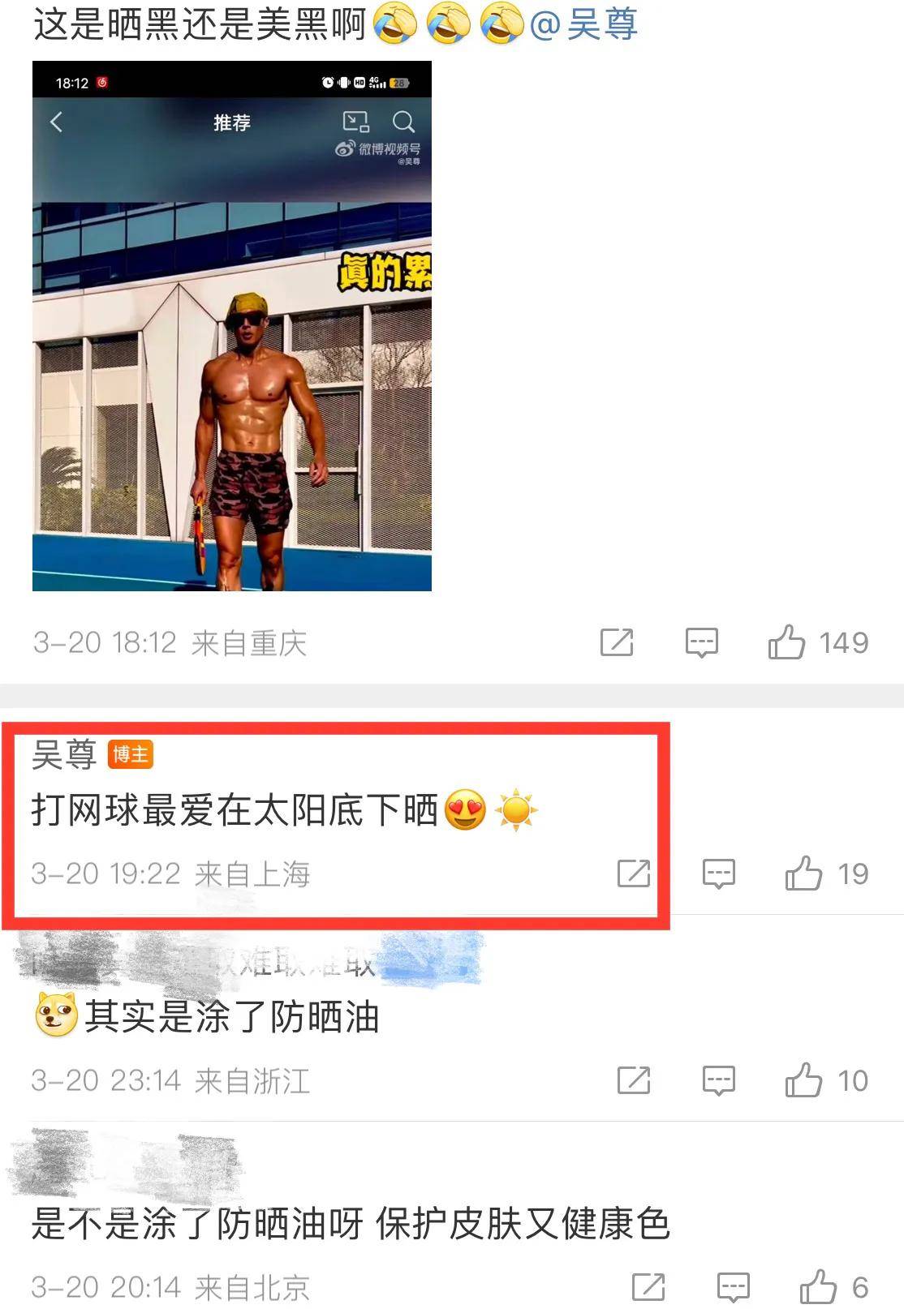The height and width of the screenshot is (1309, 904).
Task: Open the @吴尊 mention link
Action: [x=583, y=24]
